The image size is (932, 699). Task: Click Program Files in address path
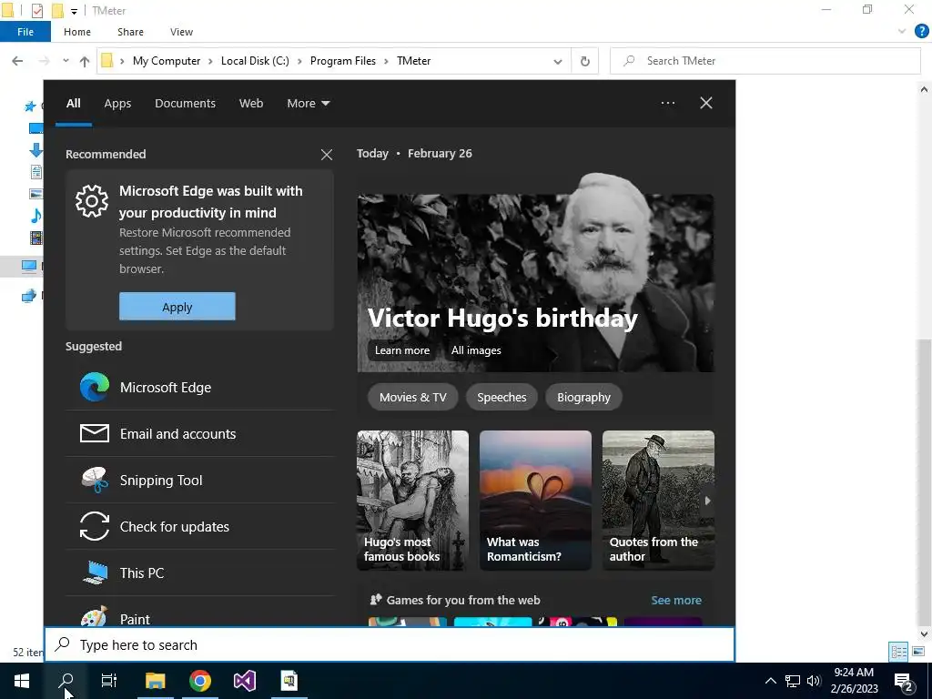point(343,61)
